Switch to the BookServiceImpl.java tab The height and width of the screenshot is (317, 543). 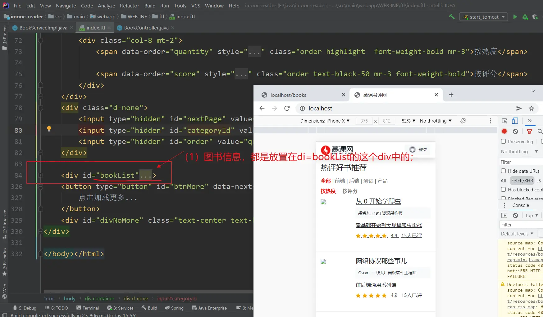(43, 28)
